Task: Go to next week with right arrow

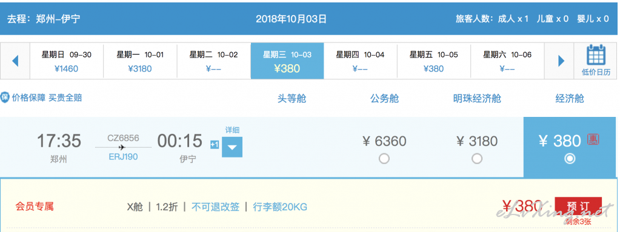Action: pos(561,61)
